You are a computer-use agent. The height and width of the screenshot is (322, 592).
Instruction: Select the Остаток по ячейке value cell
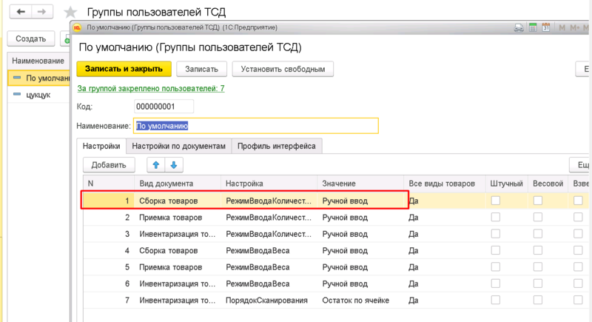point(357,301)
